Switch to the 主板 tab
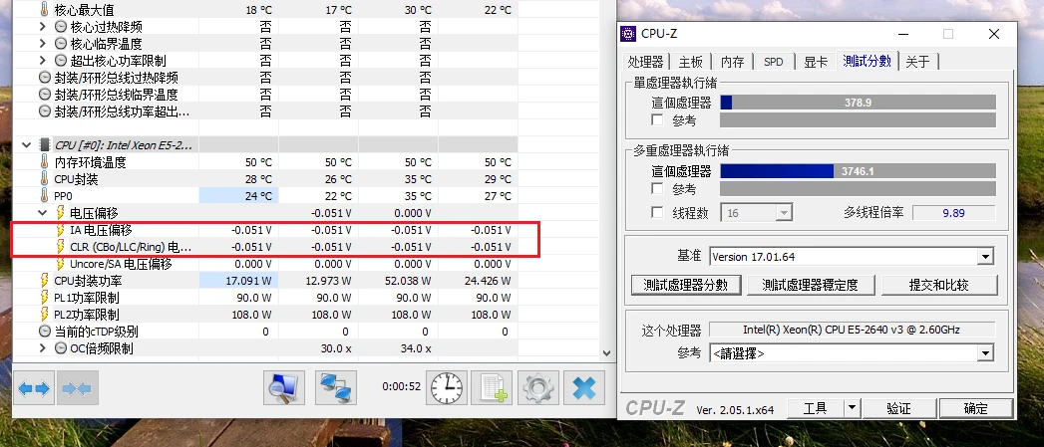The height and width of the screenshot is (447, 1044). click(690, 61)
